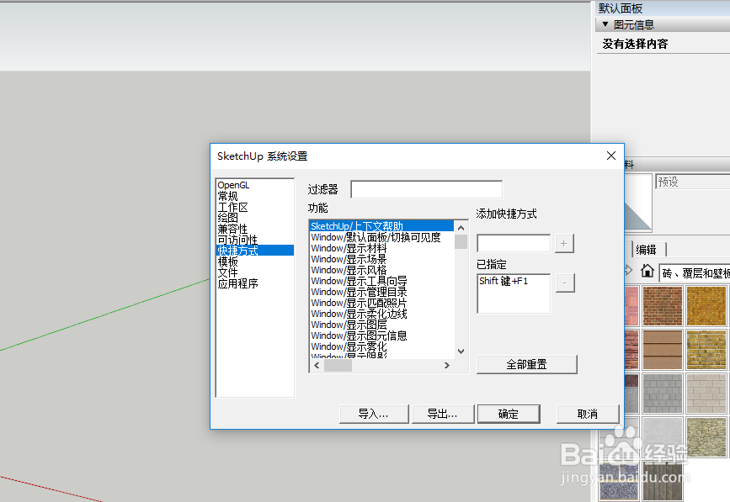Select 文件 category
This screenshot has height=502, width=730.
tap(227, 272)
